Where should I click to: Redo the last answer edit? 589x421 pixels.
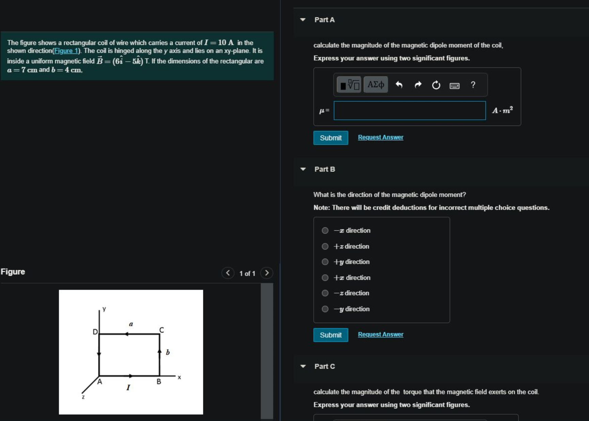point(418,85)
